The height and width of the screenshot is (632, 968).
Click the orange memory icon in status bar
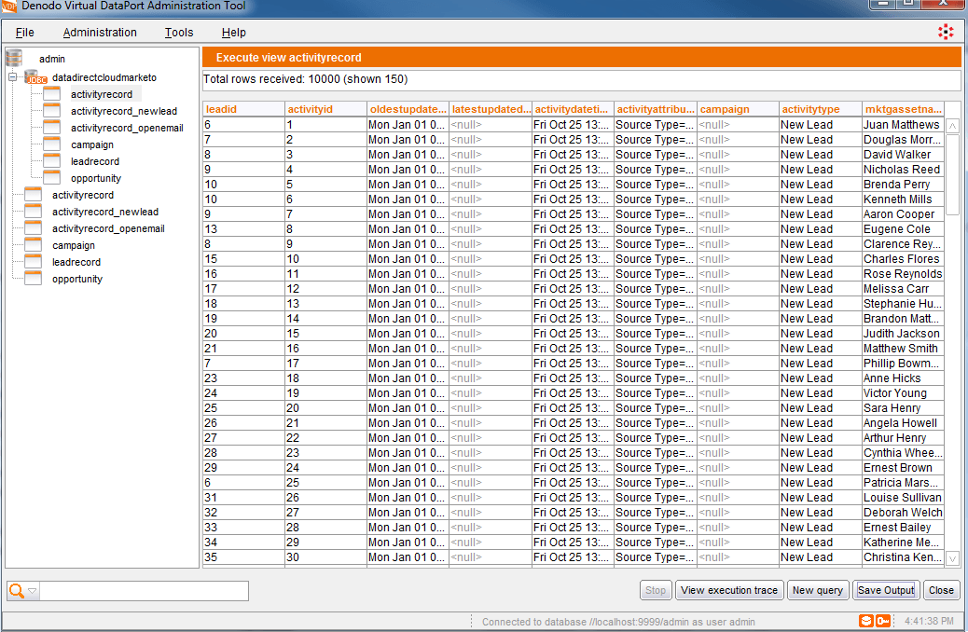[866, 621]
